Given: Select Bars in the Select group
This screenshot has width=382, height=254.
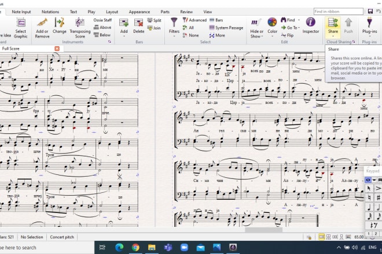Looking at the screenshot, I should 216,20.
